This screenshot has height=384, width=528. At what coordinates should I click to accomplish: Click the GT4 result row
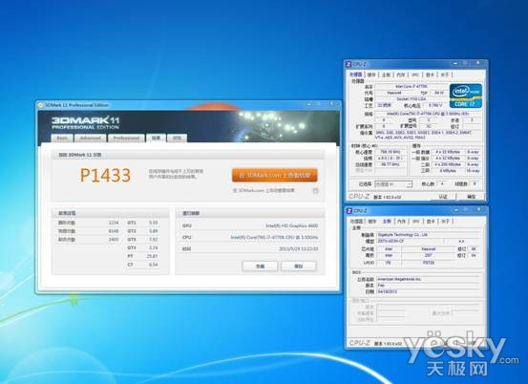point(142,248)
